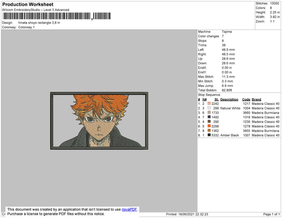Click the Zoom value '1:1'
Viewport: 282px width, 218px height.
pyautogui.click(x=272, y=22)
